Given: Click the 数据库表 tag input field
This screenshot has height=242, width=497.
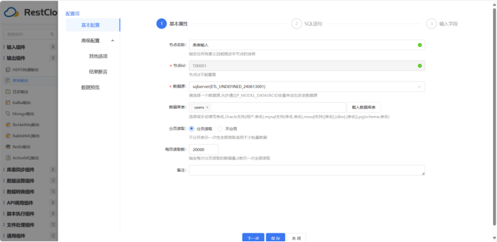Looking at the screenshot, I should click(x=267, y=107).
